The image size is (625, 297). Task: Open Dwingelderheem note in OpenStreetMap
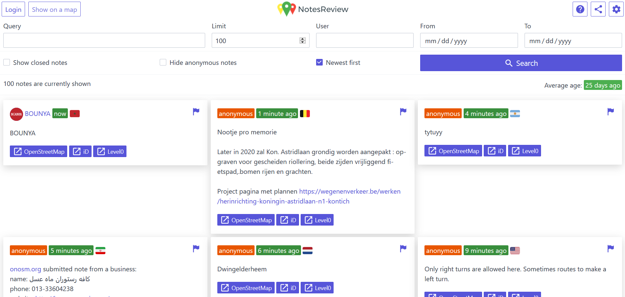(x=246, y=288)
